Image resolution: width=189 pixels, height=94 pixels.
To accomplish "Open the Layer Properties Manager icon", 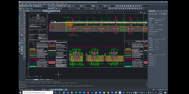I will coord(20,8).
